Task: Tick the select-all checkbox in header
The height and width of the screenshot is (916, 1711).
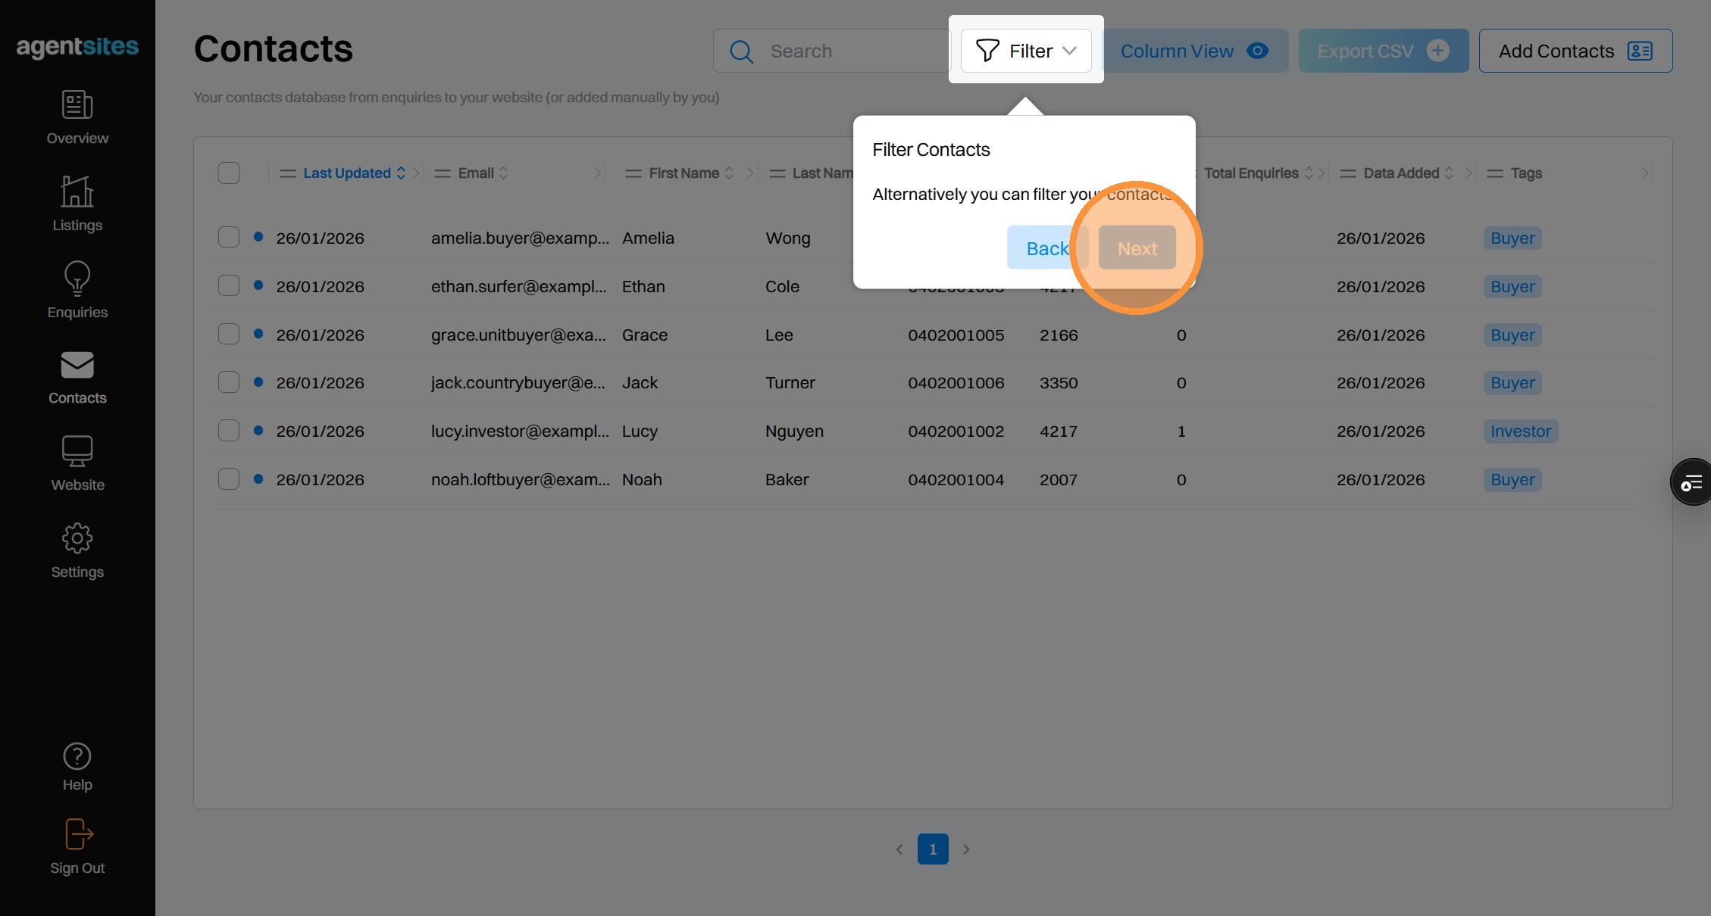Action: click(x=229, y=173)
